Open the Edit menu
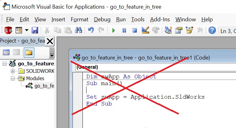Image resolution: width=236 pixels, height=128 pixels. [24, 19]
